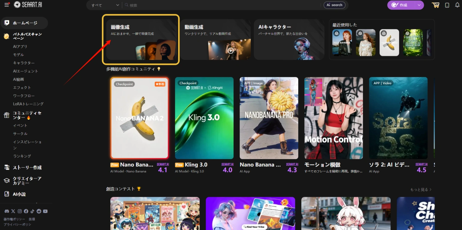Select ホームページ in the sidebar
This screenshot has height=230, width=462.
[x=25, y=23]
